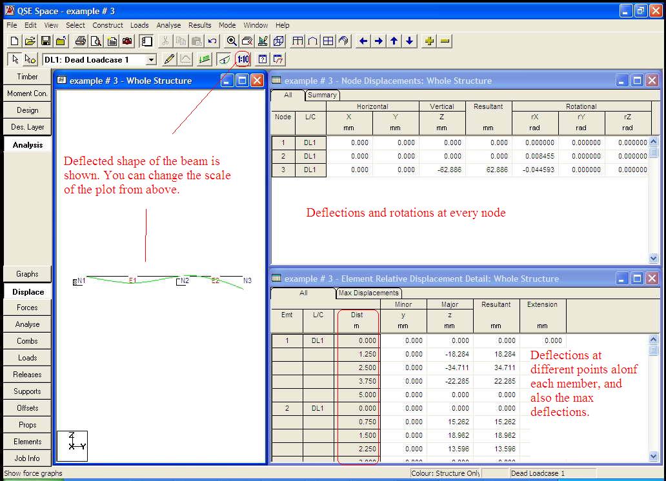Open the Loads menu
The height and width of the screenshot is (481, 666).
(x=139, y=25)
